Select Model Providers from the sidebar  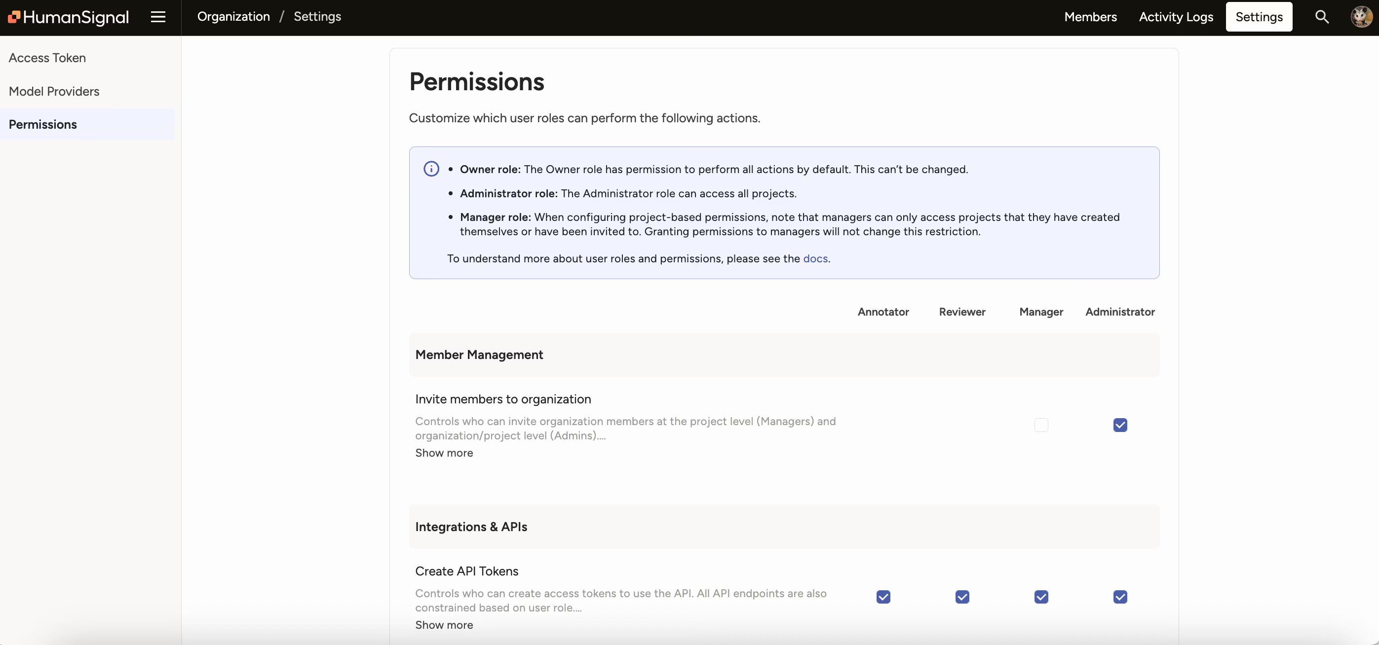pyautogui.click(x=53, y=91)
